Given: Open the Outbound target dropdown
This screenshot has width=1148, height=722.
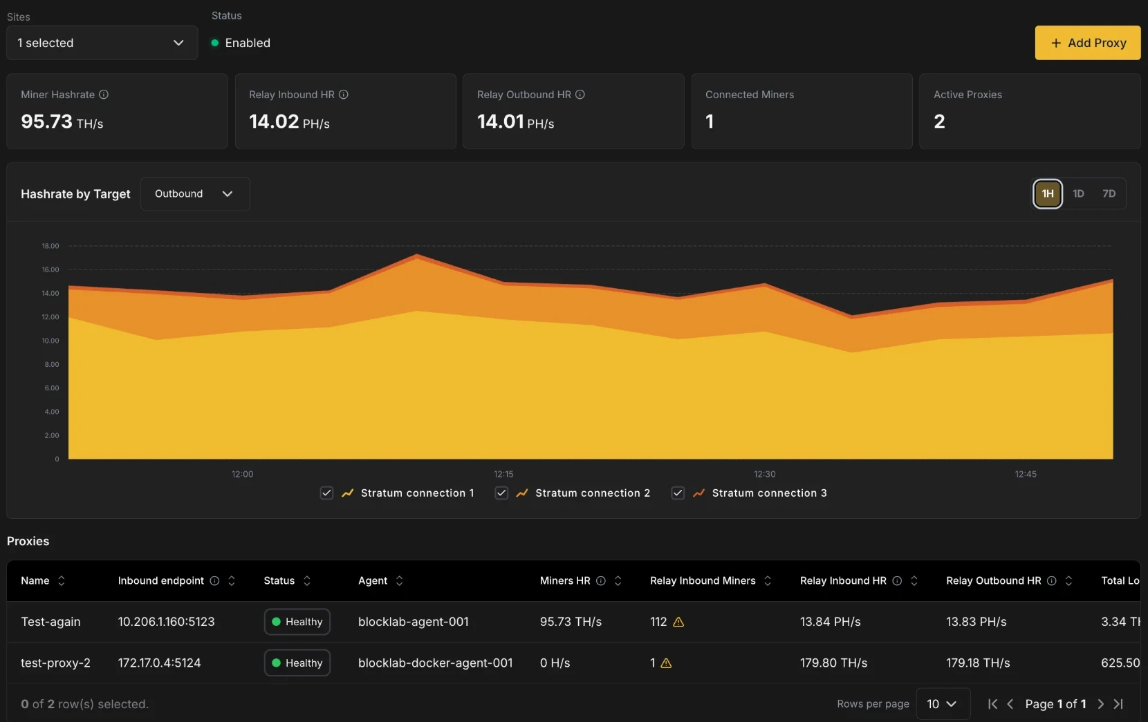Looking at the screenshot, I should pyautogui.click(x=195, y=193).
